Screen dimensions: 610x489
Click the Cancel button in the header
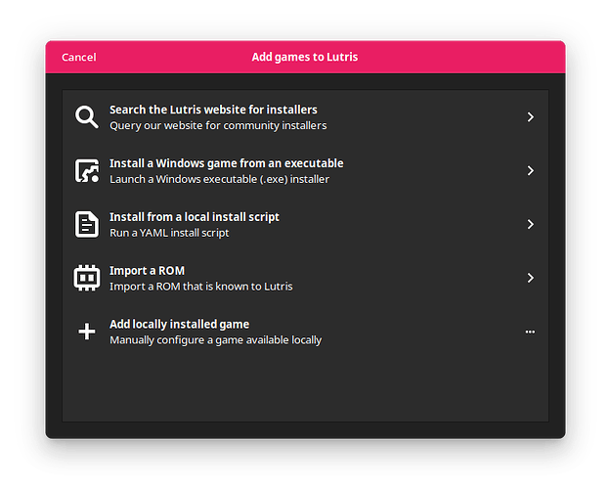(78, 58)
